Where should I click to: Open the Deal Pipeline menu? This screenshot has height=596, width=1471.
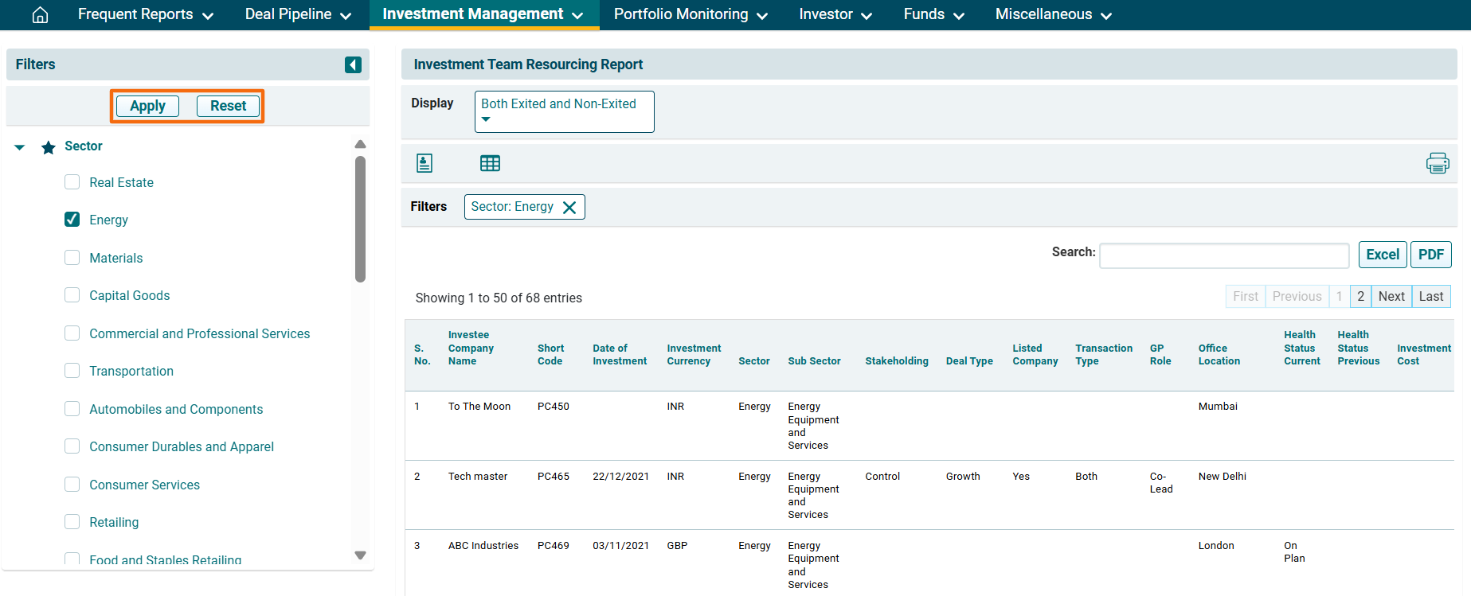coord(298,15)
